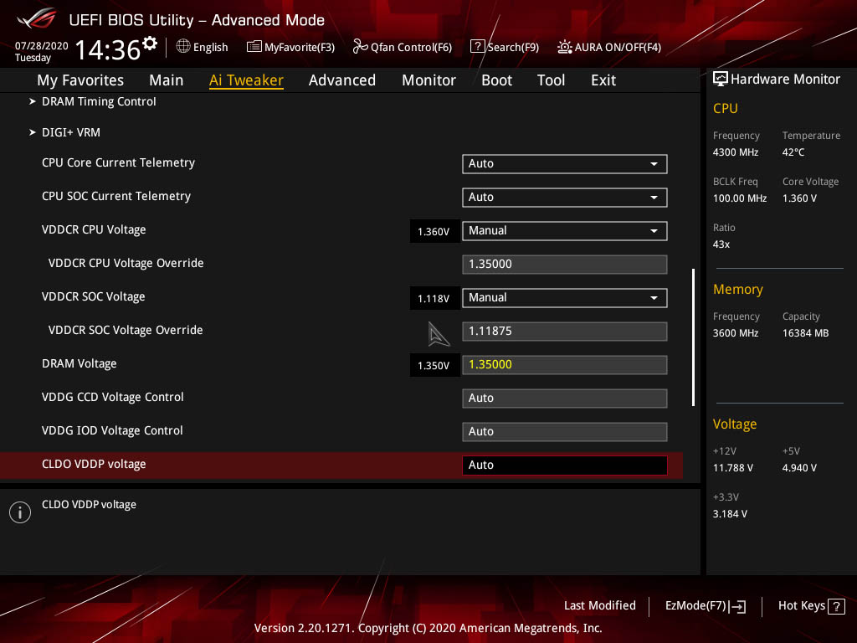
Task: Go to the Monitor tab
Action: click(428, 80)
